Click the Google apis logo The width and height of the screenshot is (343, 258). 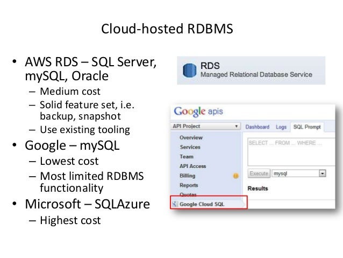[198, 111]
